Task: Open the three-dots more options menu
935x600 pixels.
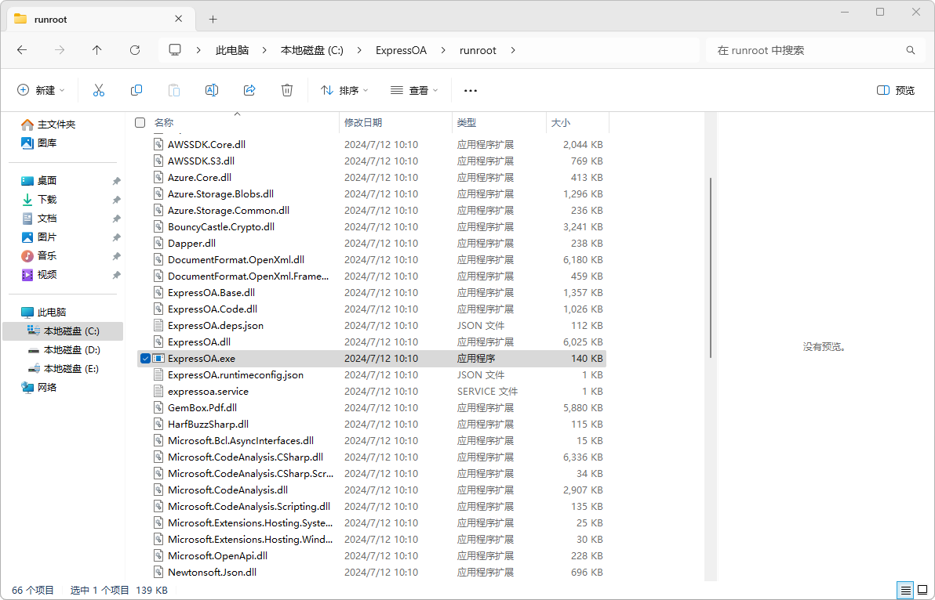Action: (x=471, y=90)
